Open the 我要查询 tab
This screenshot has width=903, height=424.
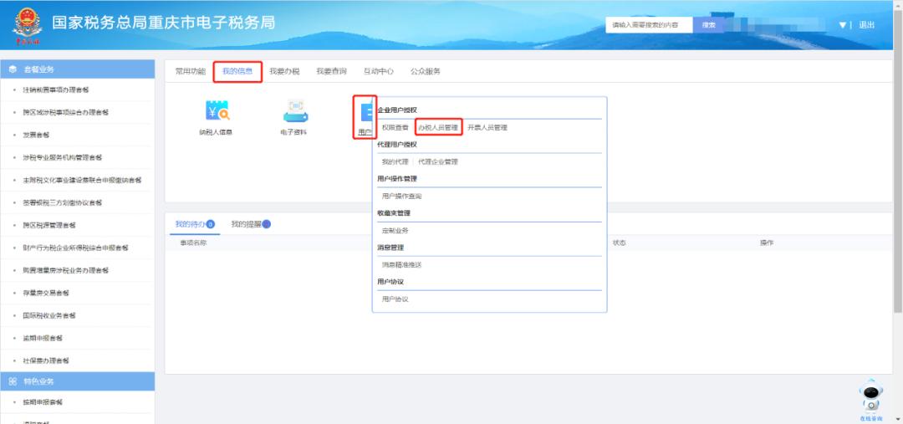[331, 72]
